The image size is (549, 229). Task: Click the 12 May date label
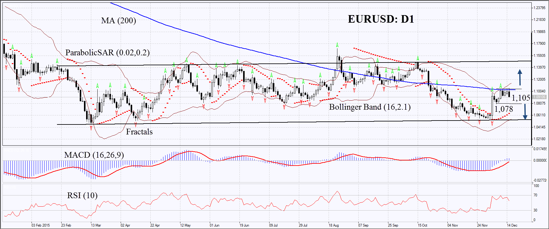(x=185, y=225)
